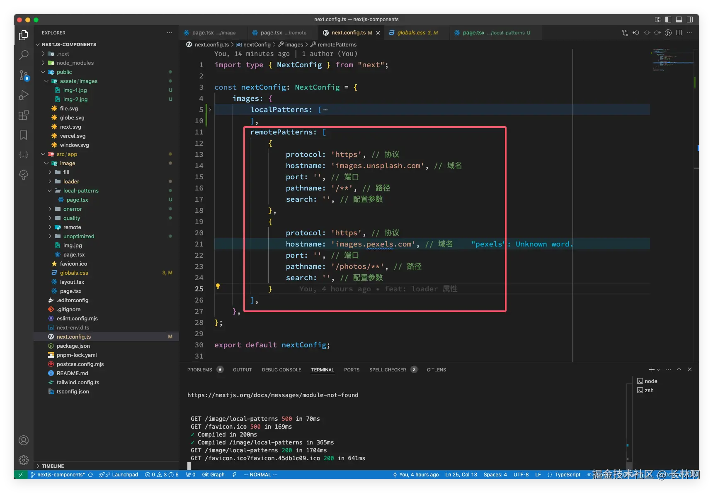The height and width of the screenshot is (493, 713).
Task: Open Accounts menu in activity bar
Action: click(x=24, y=440)
